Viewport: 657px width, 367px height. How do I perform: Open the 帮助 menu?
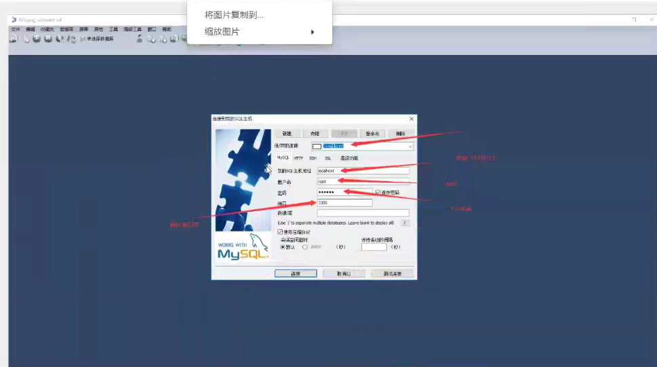pyautogui.click(x=167, y=29)
